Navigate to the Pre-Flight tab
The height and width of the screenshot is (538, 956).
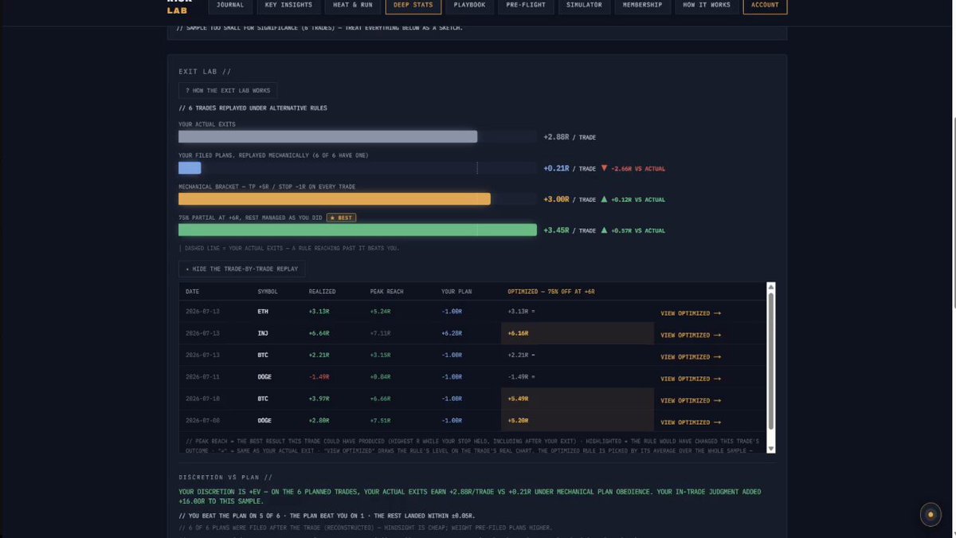tap(526, 6)
